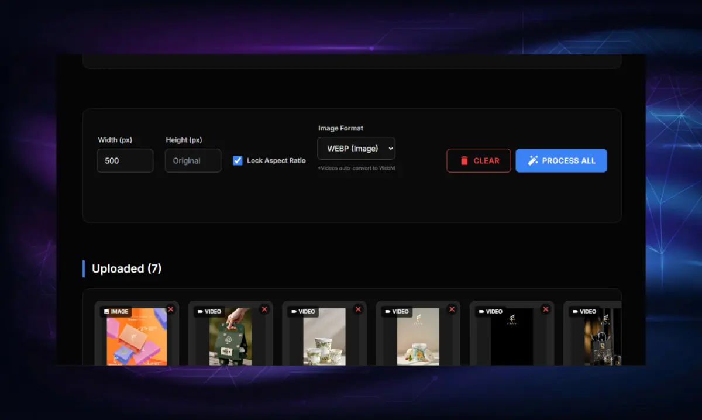Click the VIDEO badge on paper cups card
702x420 pixels.
click(x=303, y=312)
